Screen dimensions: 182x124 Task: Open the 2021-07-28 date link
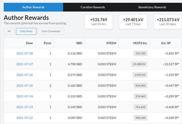[x=25, y=54]
